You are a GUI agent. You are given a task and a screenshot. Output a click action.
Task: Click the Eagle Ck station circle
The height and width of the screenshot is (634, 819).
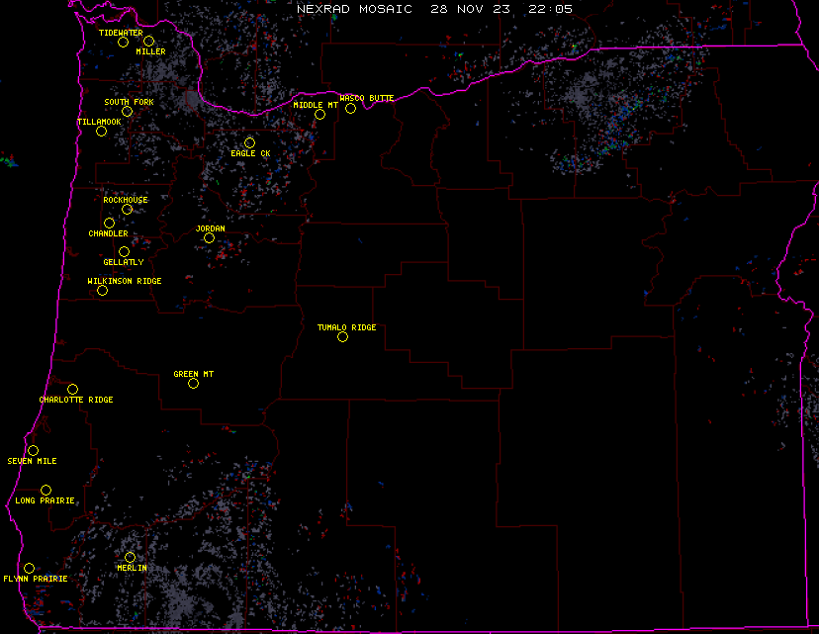(x=250, y=143)
